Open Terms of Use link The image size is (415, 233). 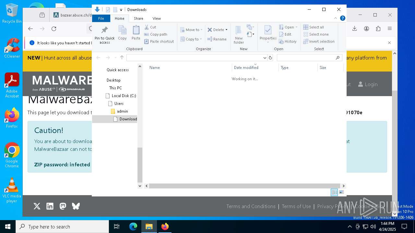pyautogui.click(x=296, y=206)
